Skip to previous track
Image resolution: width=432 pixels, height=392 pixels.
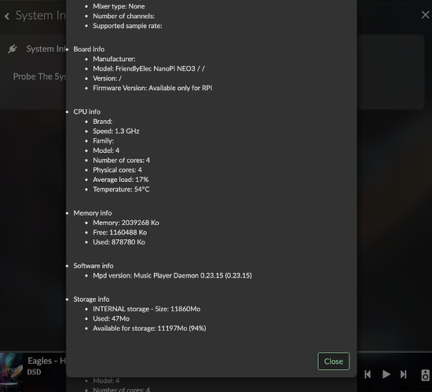pos(368,374)
